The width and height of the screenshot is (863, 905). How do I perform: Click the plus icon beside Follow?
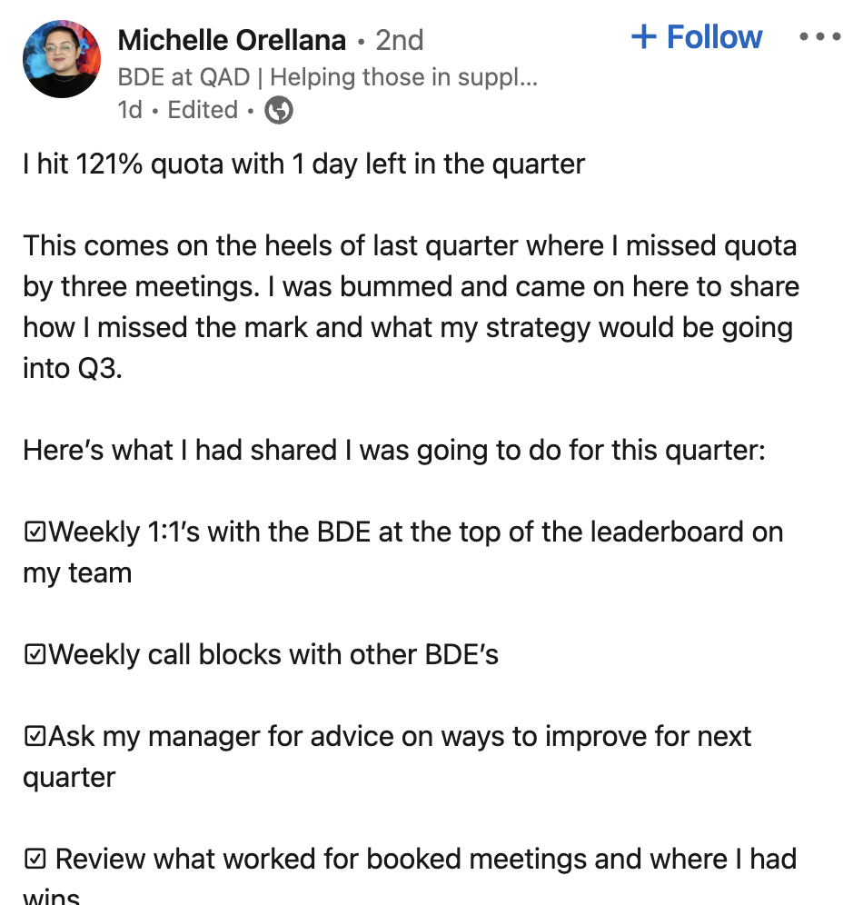pos(644,37)
